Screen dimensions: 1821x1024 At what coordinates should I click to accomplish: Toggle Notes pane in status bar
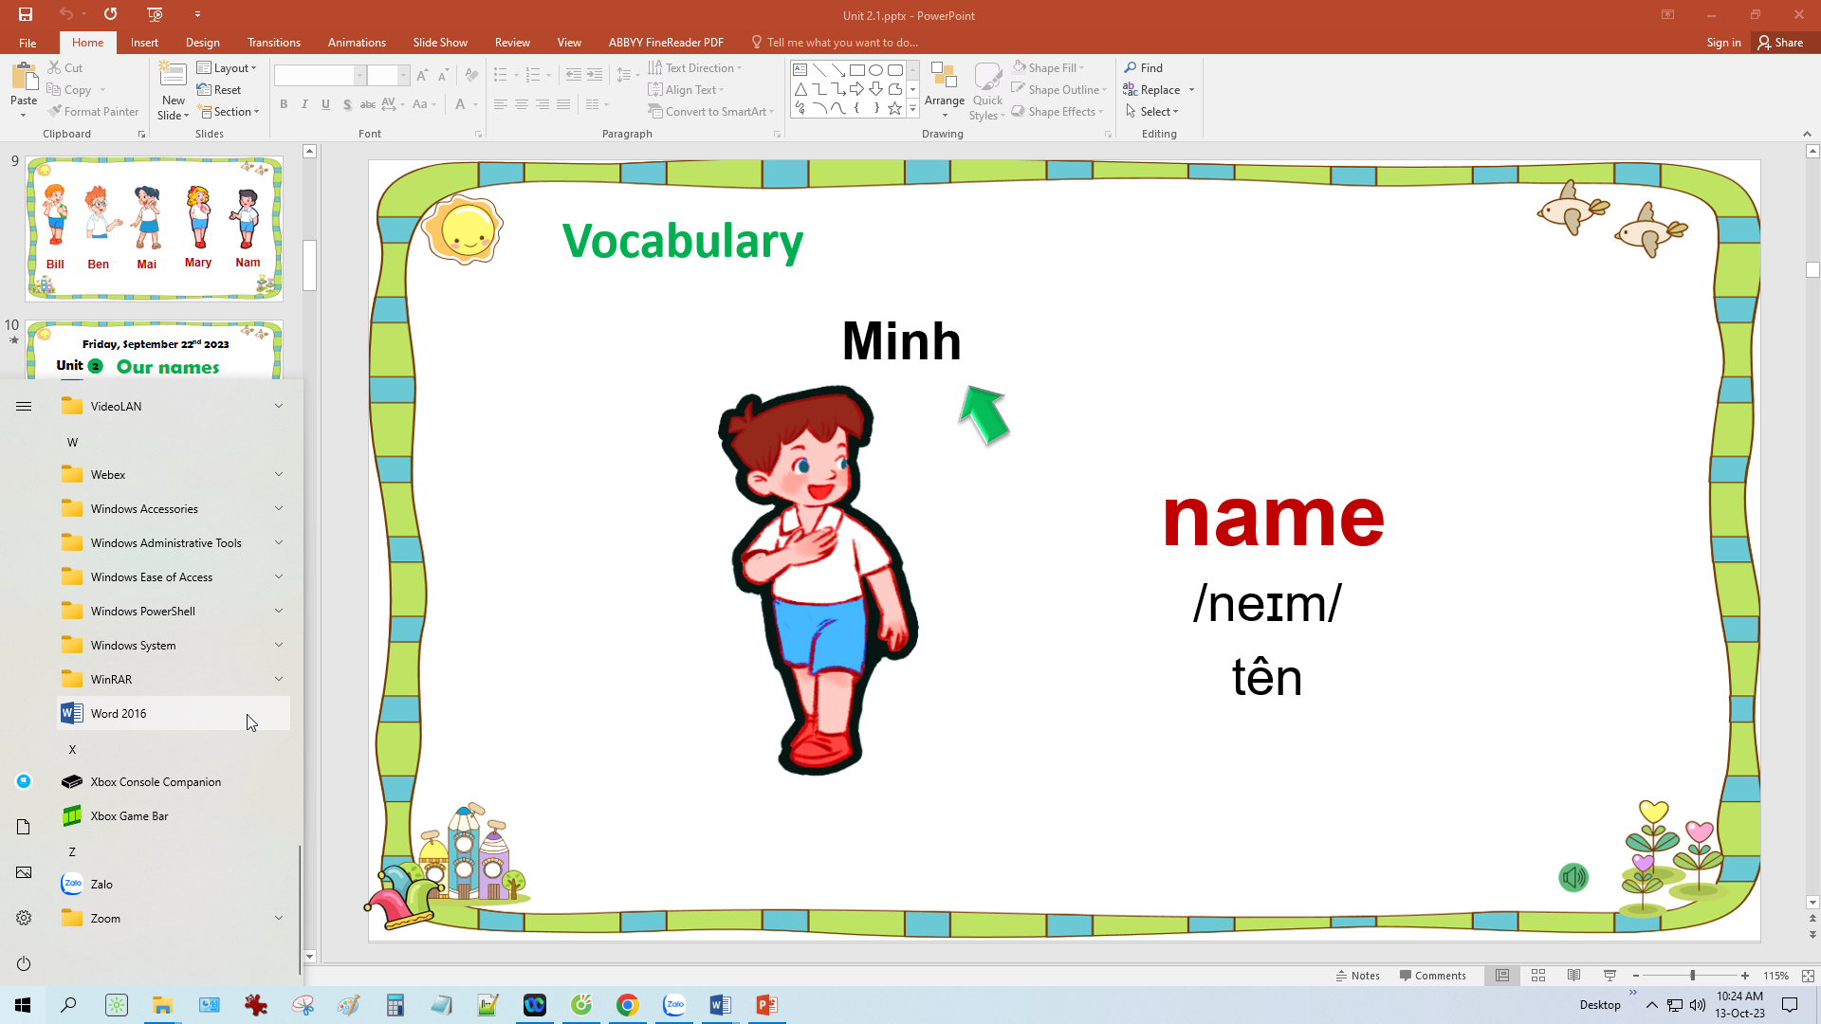[1357, 976]
